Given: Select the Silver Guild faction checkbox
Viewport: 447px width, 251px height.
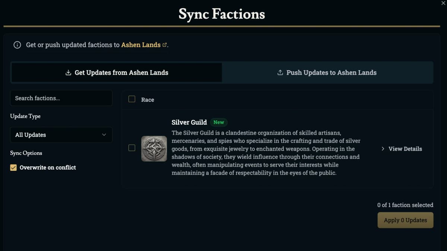Looking at the screenshot, I should pyautogui.click(x=132, y=148).
